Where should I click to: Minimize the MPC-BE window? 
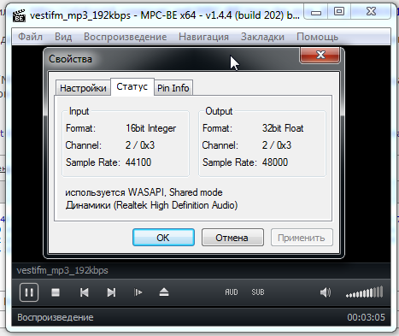point(316,12)
